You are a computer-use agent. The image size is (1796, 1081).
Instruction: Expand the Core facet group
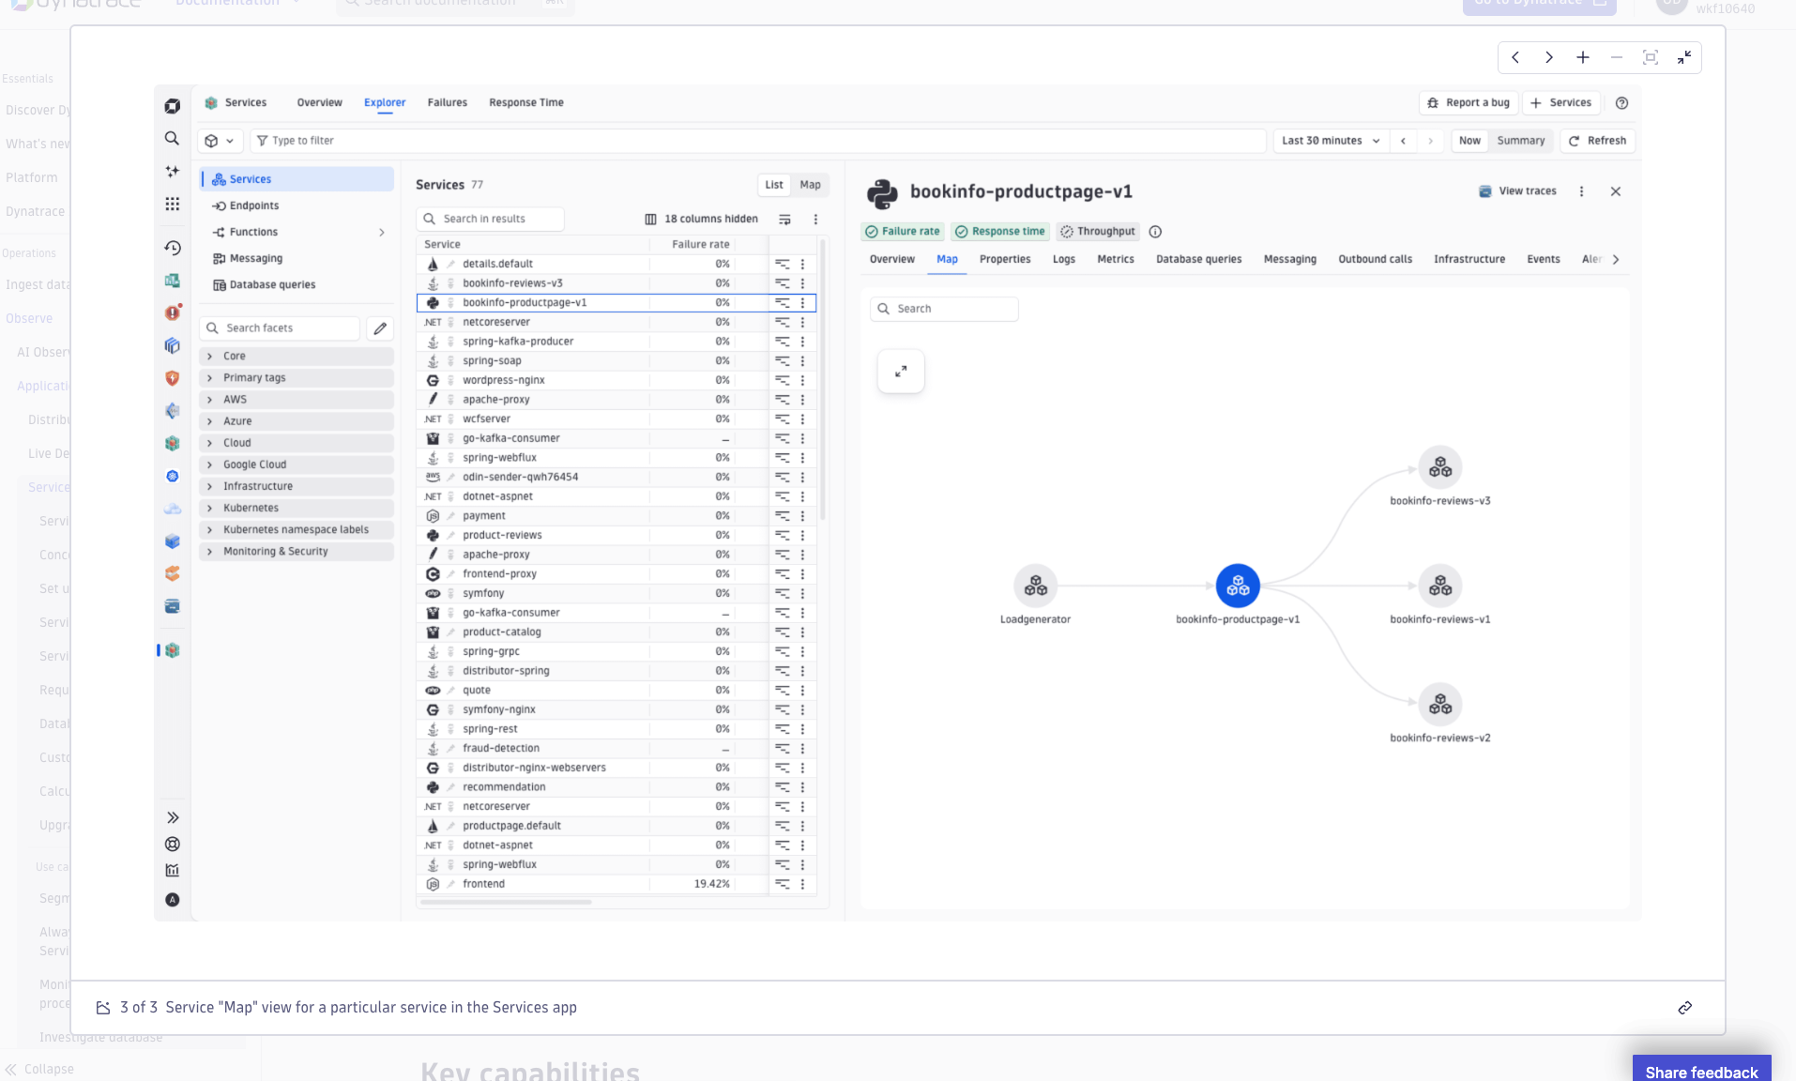click(x=297, y=357)
